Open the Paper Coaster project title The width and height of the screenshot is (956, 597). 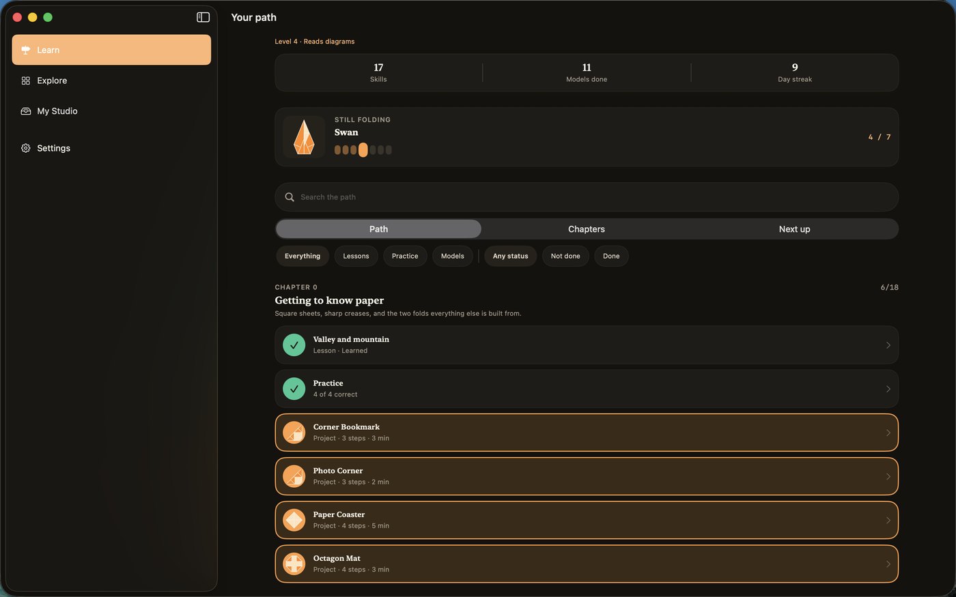pyautogui.click(x=339, y=514)
